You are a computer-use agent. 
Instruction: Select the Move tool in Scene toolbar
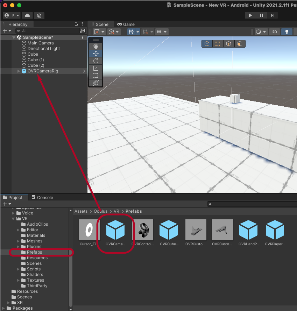(96, 54)
